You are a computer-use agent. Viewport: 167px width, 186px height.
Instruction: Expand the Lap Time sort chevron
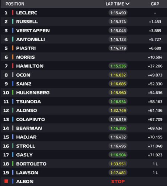point(127,4)
